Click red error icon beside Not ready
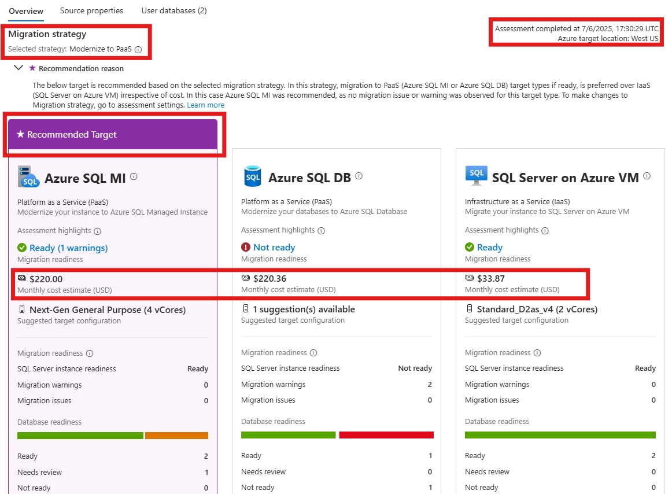This screenshot has height=494, width=672. 246,247
